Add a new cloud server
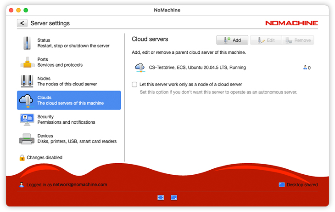Image resolution: width=335 pixels, height=212 pixels. pos(232,40)
